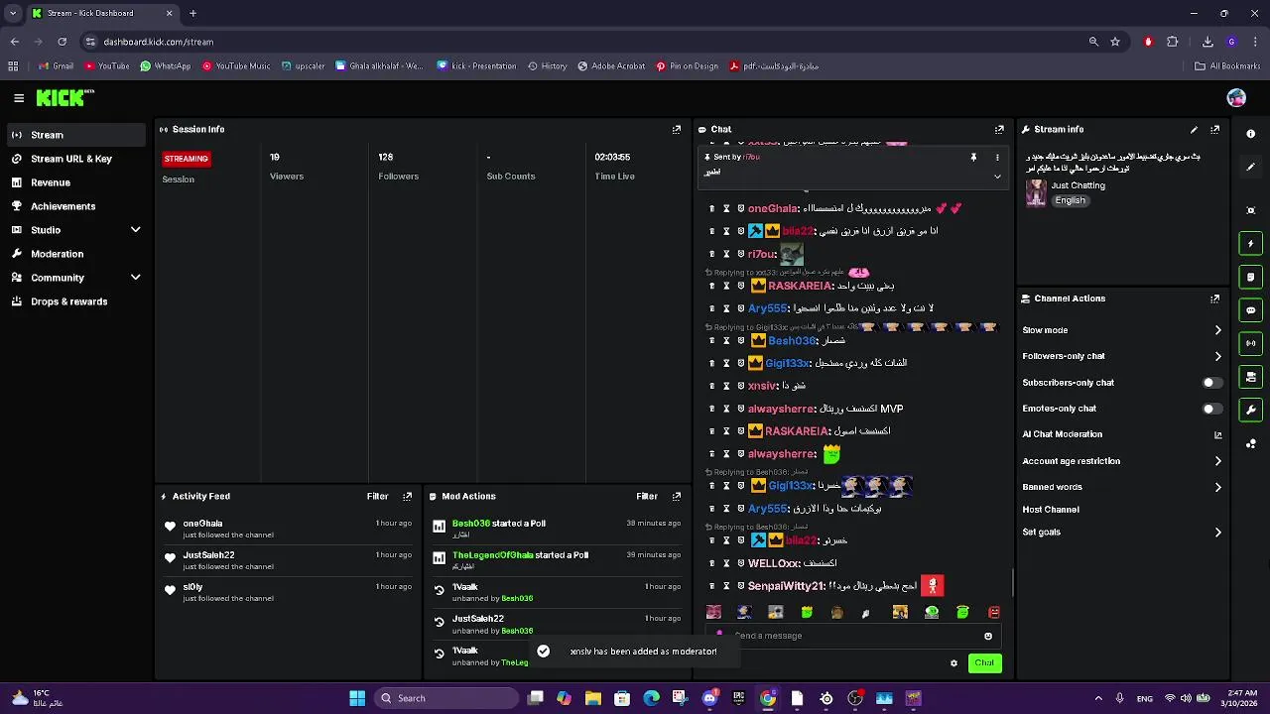This screenshot has height=714, width=1270.
Task: Open the hamburger menu next to Kick logo
Action: 19,98
